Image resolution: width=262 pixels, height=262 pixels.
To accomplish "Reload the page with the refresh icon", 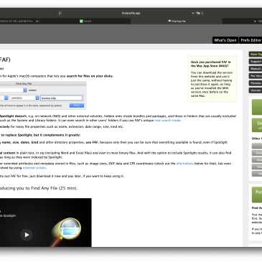I will click(202, 13).
